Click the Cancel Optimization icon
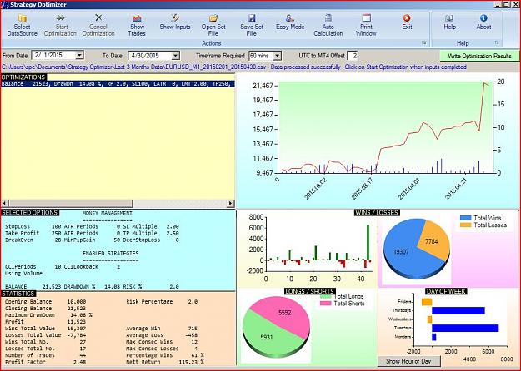 click(98, 17)
